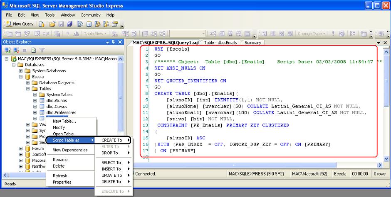Expand the System Databases folder

(x=21, y=71)
